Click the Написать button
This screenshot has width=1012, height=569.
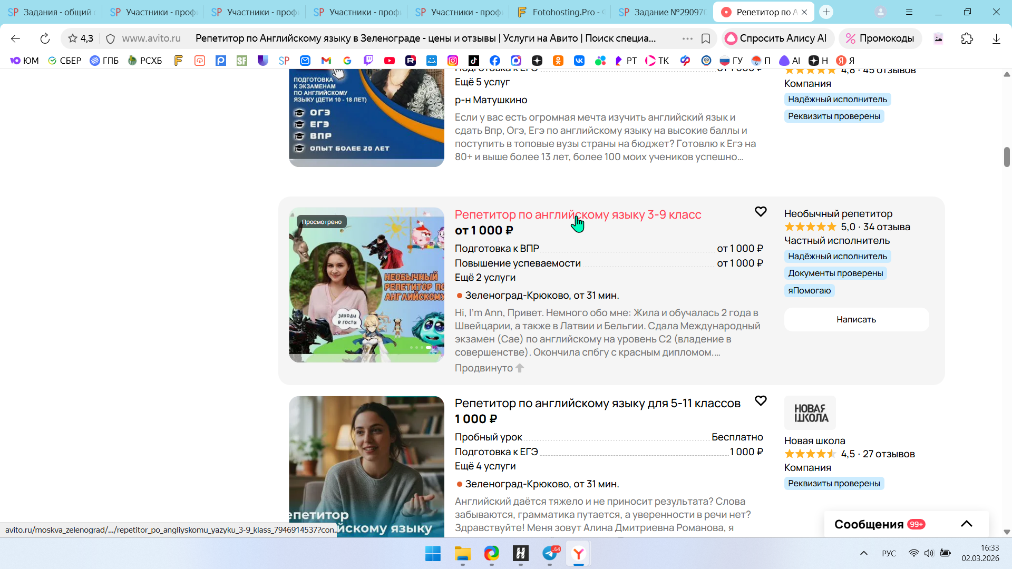click(856, 319)
